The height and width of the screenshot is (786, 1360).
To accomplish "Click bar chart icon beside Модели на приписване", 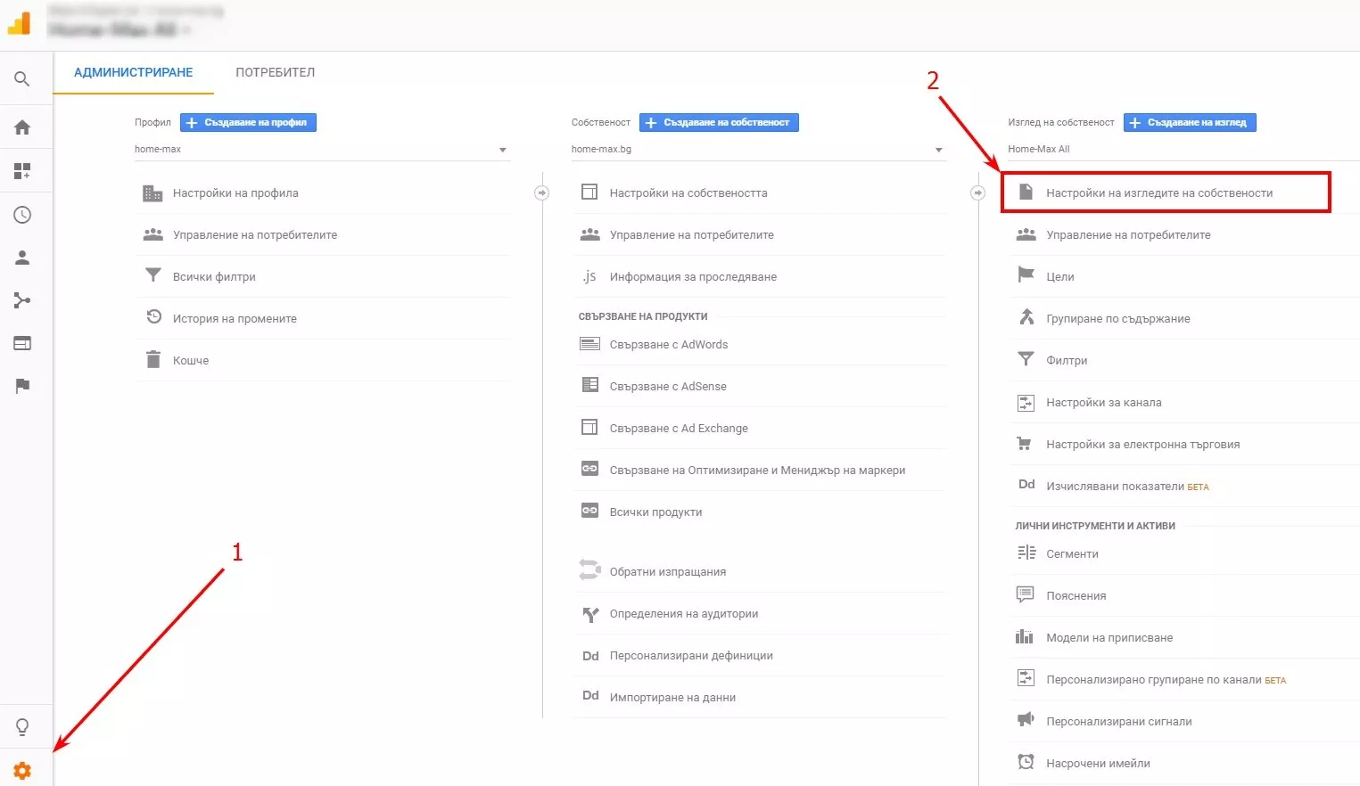I will (1024, 636).
